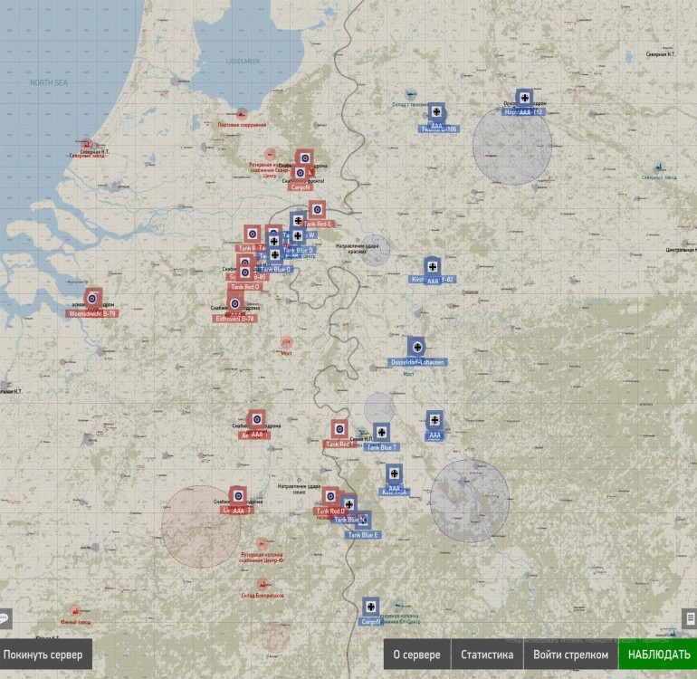Select the Tank Red E spawn roundel
The height and width of the screenshot is (679, 697).
point(317,209)
